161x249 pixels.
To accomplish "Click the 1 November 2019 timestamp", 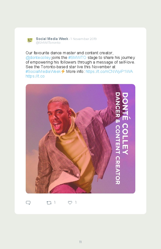I will click(84, 39).
